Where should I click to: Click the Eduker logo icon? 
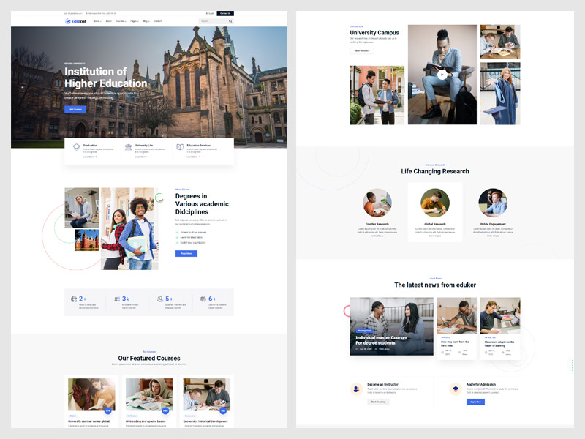68,21
